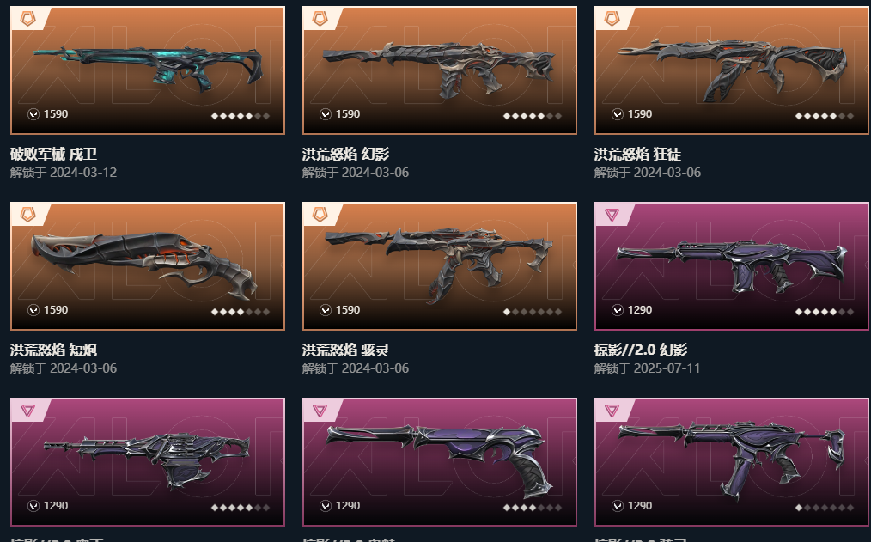Open the bottom-left purple machine gun skin card

(x=148, y=461)
